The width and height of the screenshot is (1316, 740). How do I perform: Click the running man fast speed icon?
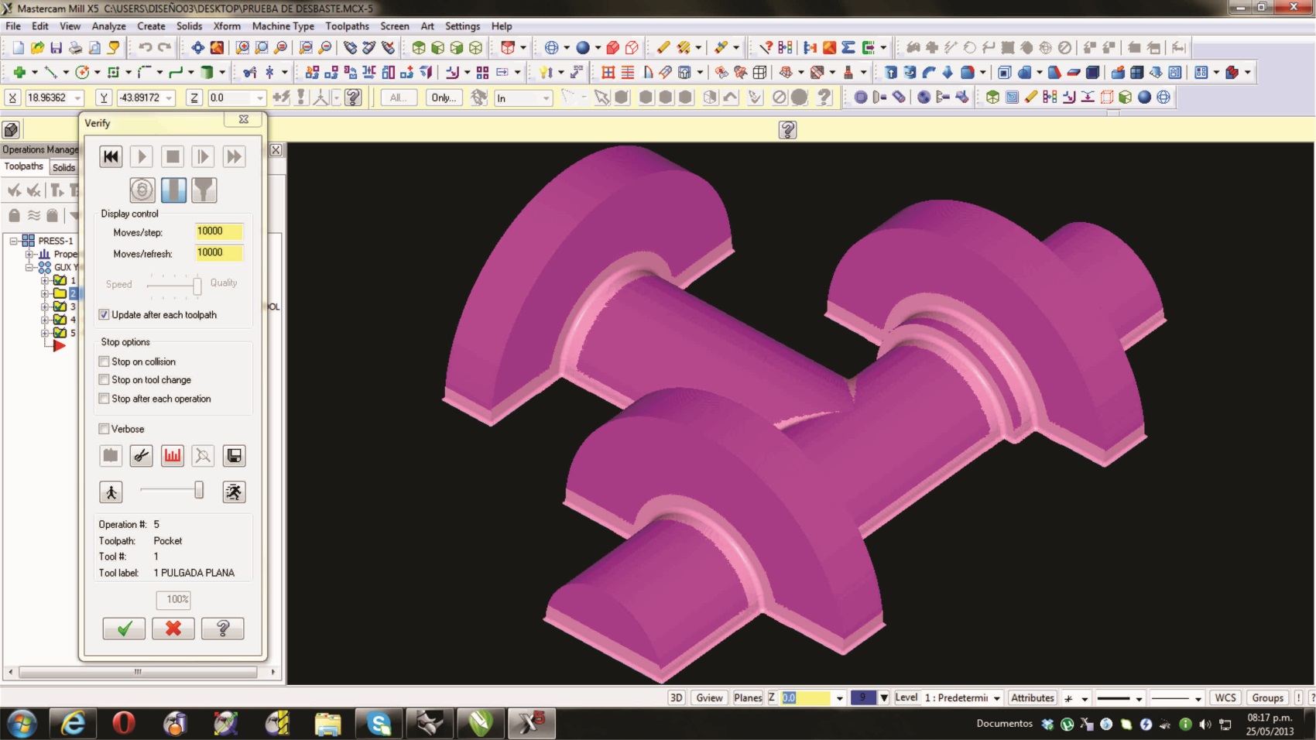coord(234,492)
